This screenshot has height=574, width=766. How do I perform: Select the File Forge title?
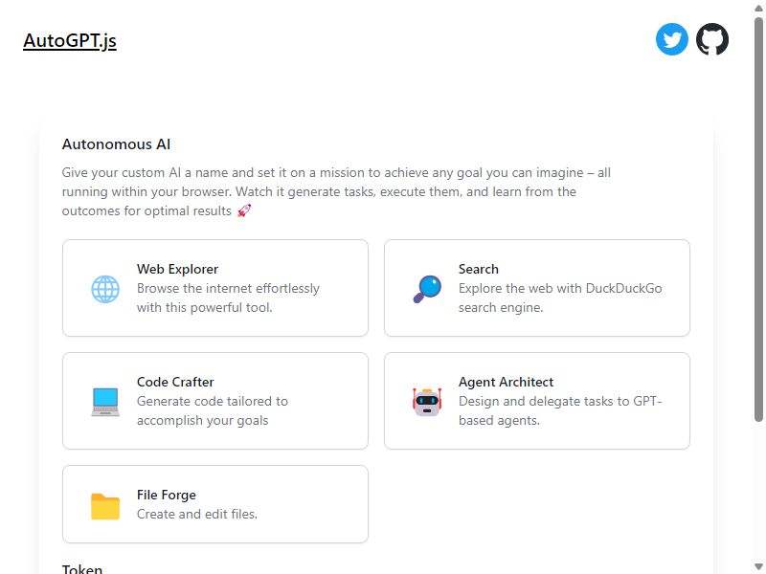[x=166, y=495]
